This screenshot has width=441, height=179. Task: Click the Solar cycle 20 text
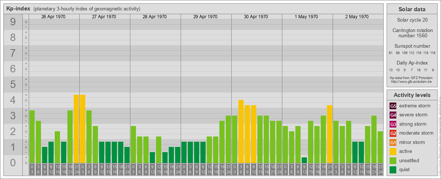[412, 20]
